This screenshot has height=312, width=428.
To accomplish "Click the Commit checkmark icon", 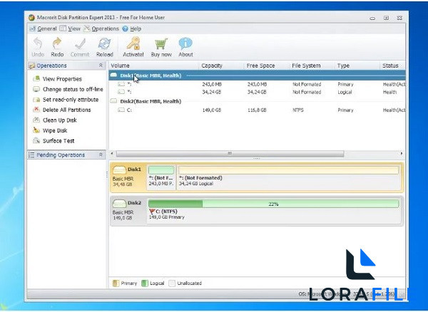I will pos(80,43).
